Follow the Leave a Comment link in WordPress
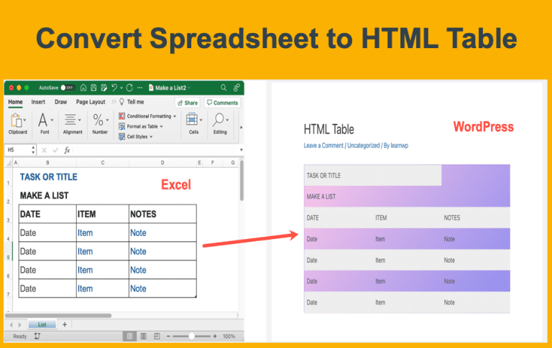The image size is (552, 348). point(323,146)
